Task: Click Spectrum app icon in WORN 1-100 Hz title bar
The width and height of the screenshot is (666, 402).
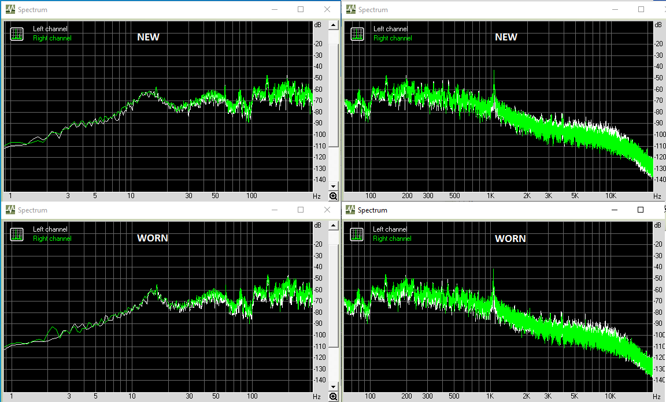Action: coord(10,210)
